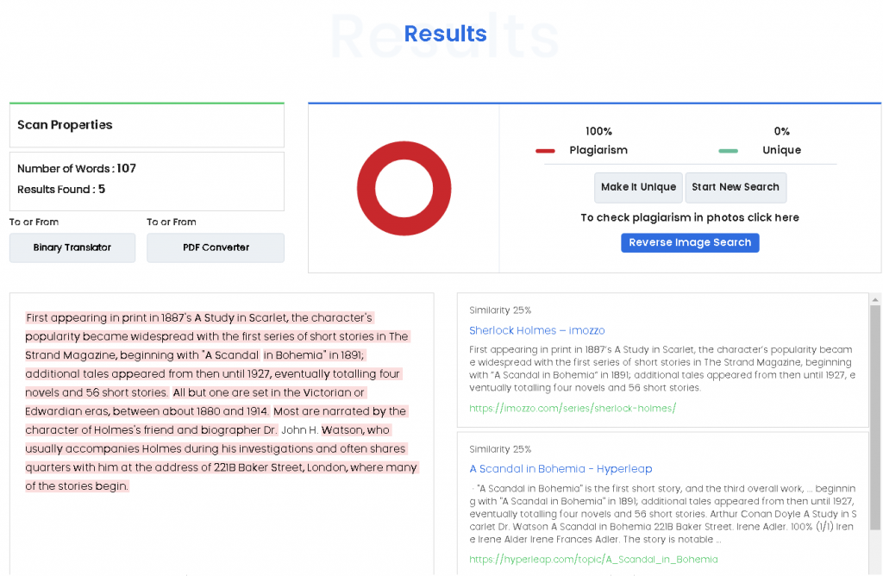The image size is (883, 576).
Task: Open the PDF Converter tool
Action: (216, 247)
